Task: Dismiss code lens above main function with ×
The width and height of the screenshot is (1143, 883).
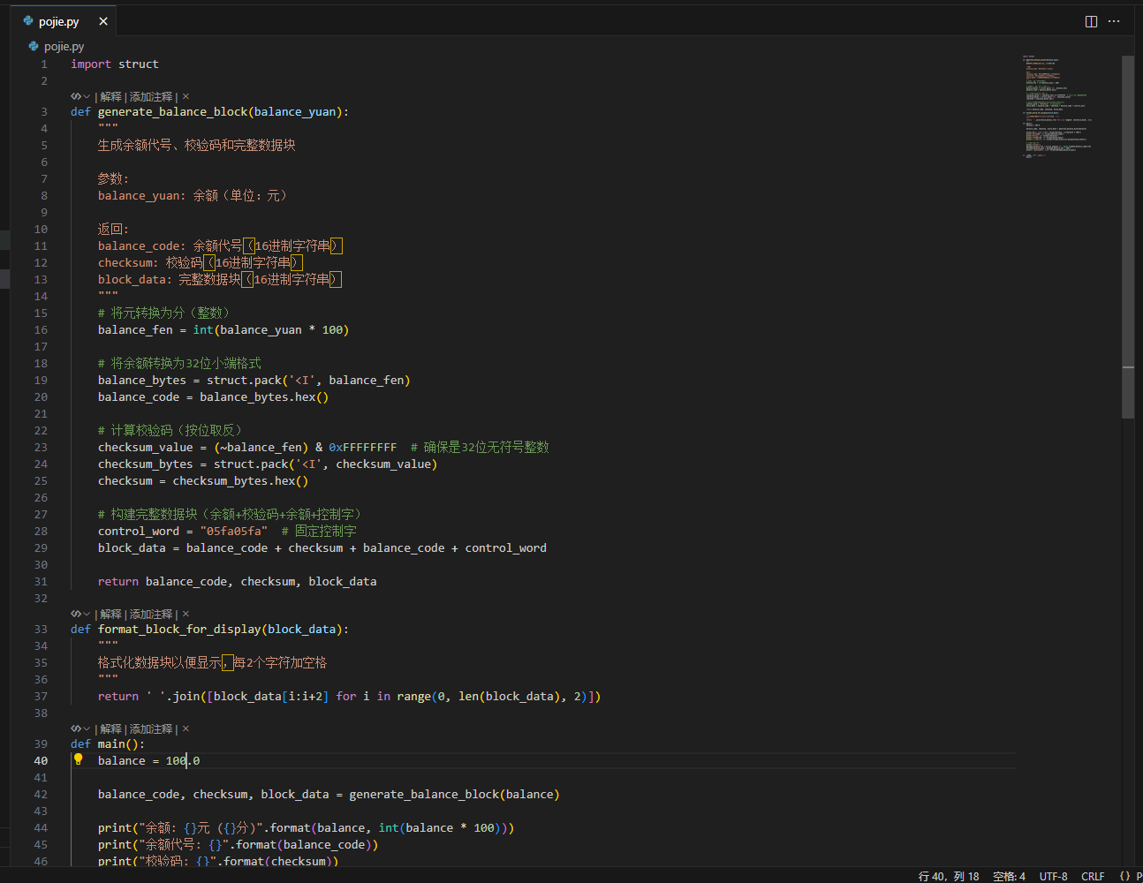Action: pyautogui.click(x=185, y=728)
